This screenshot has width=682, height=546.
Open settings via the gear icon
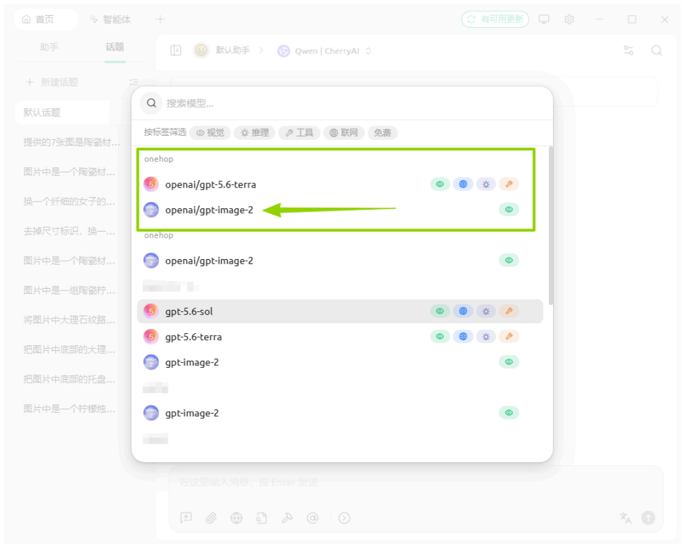569,19
